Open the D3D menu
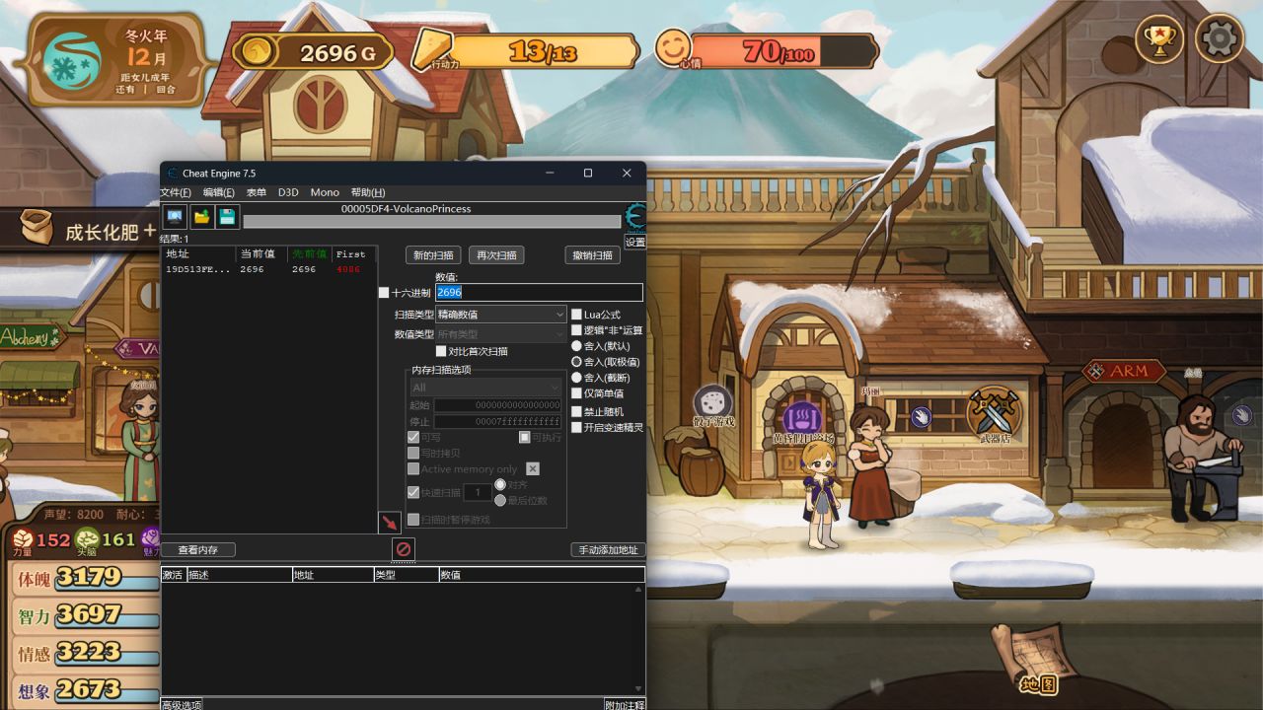1263x710 pixels. (x=288, y=192)
